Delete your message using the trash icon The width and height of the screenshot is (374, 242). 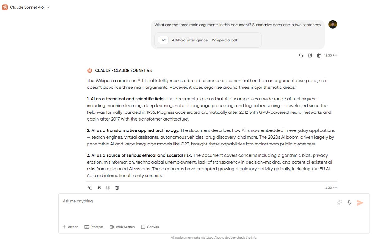(319, 55)
